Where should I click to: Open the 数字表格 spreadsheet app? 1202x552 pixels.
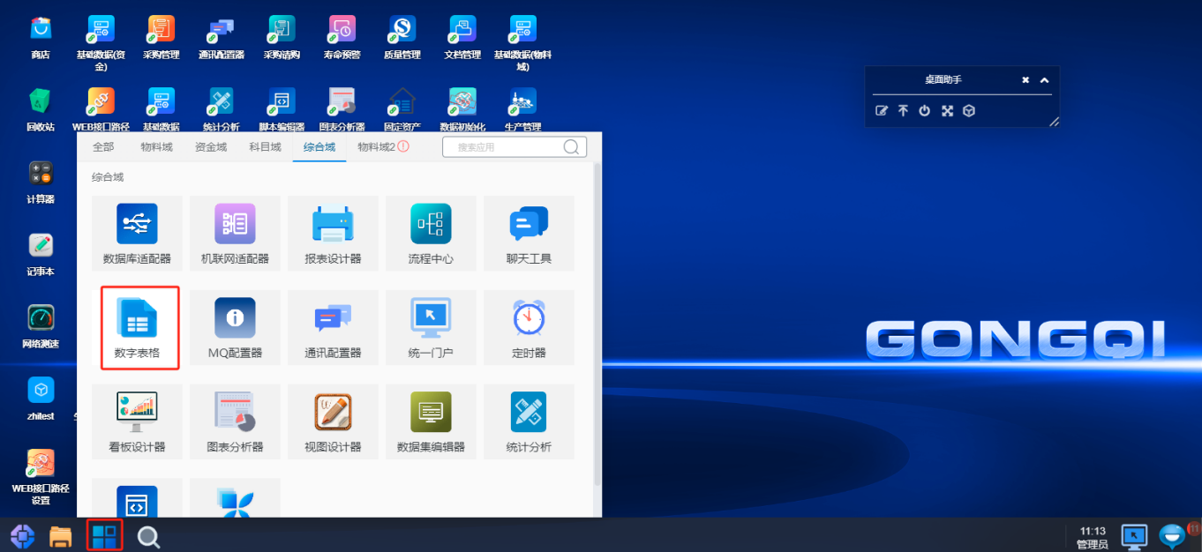pos(137,327)
